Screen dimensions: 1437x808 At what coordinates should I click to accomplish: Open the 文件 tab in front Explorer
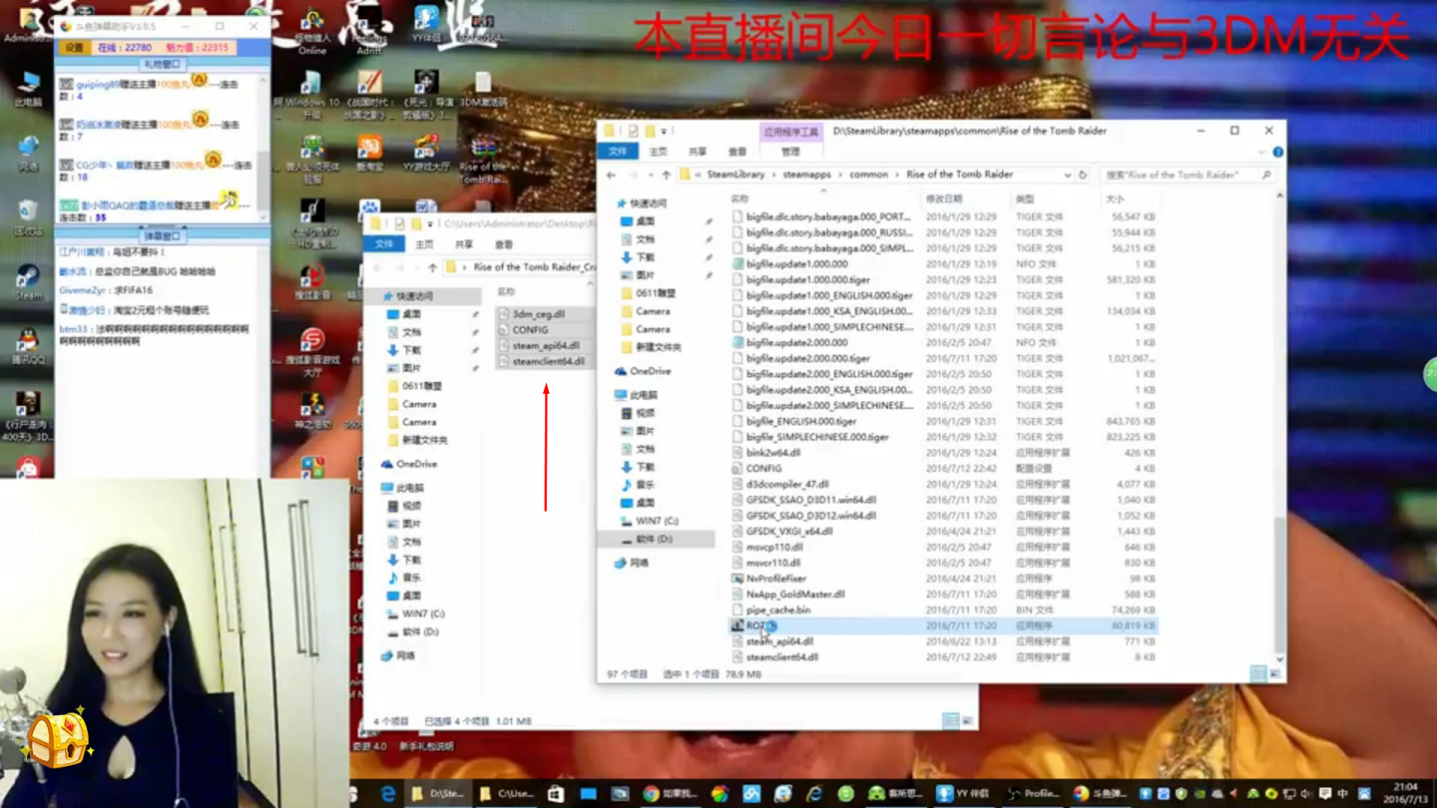(x=618, y=152)
